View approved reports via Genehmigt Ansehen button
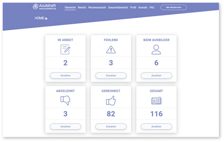Image resolution: width=224 pixels, height=142 pixels. tap(111, 126)
